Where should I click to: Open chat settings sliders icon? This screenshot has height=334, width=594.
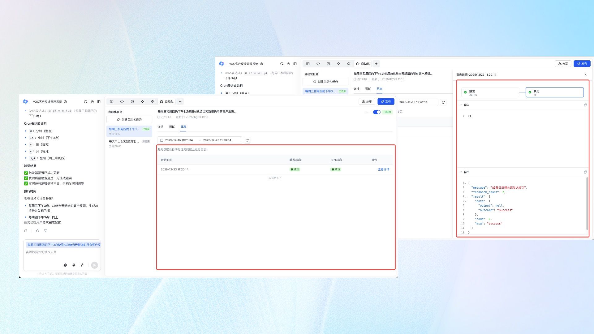tap(82, 265)
